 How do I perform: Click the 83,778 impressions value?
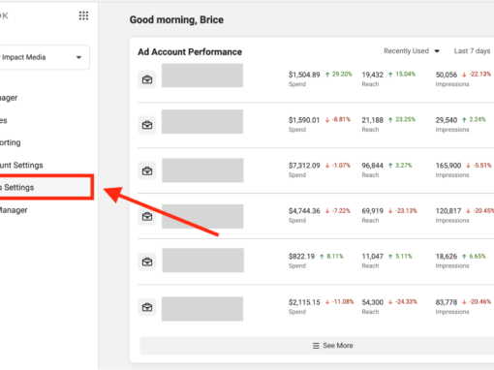click(447, 302)
